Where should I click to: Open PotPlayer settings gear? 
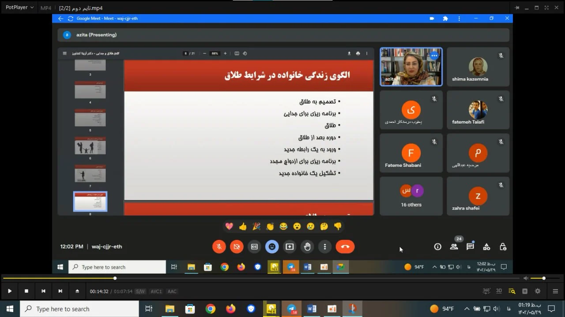pyautogui.click(x=538, y=291)
